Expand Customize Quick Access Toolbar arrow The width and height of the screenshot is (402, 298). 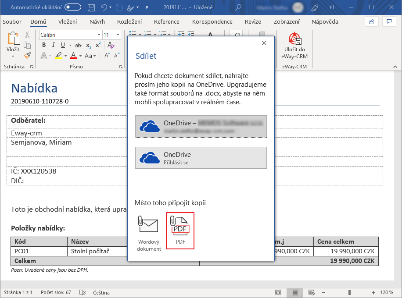pos(147,8)
